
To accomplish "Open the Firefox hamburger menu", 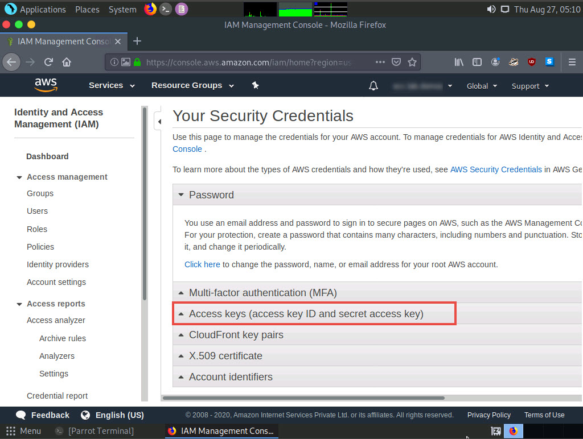I will point(572,62).
